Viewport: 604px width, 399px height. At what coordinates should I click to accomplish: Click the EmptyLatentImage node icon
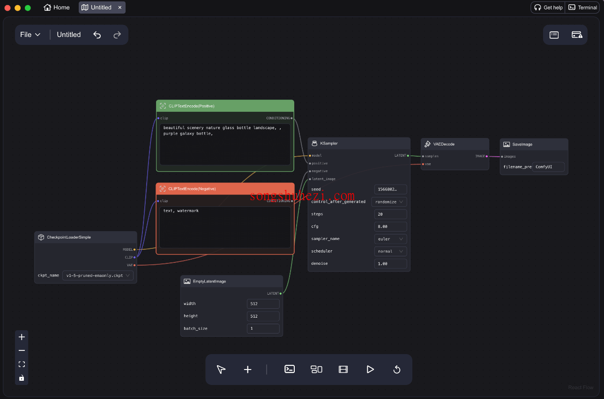[x=187, y=281]
